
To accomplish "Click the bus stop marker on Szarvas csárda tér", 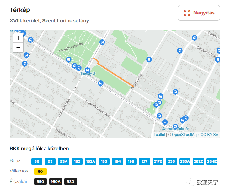I will (175, 127).
